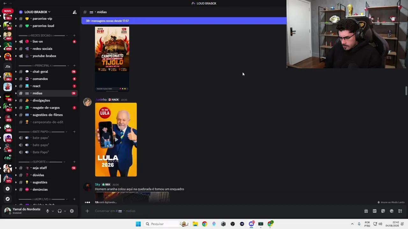Open the sticker picker

[x=383, y=211]
